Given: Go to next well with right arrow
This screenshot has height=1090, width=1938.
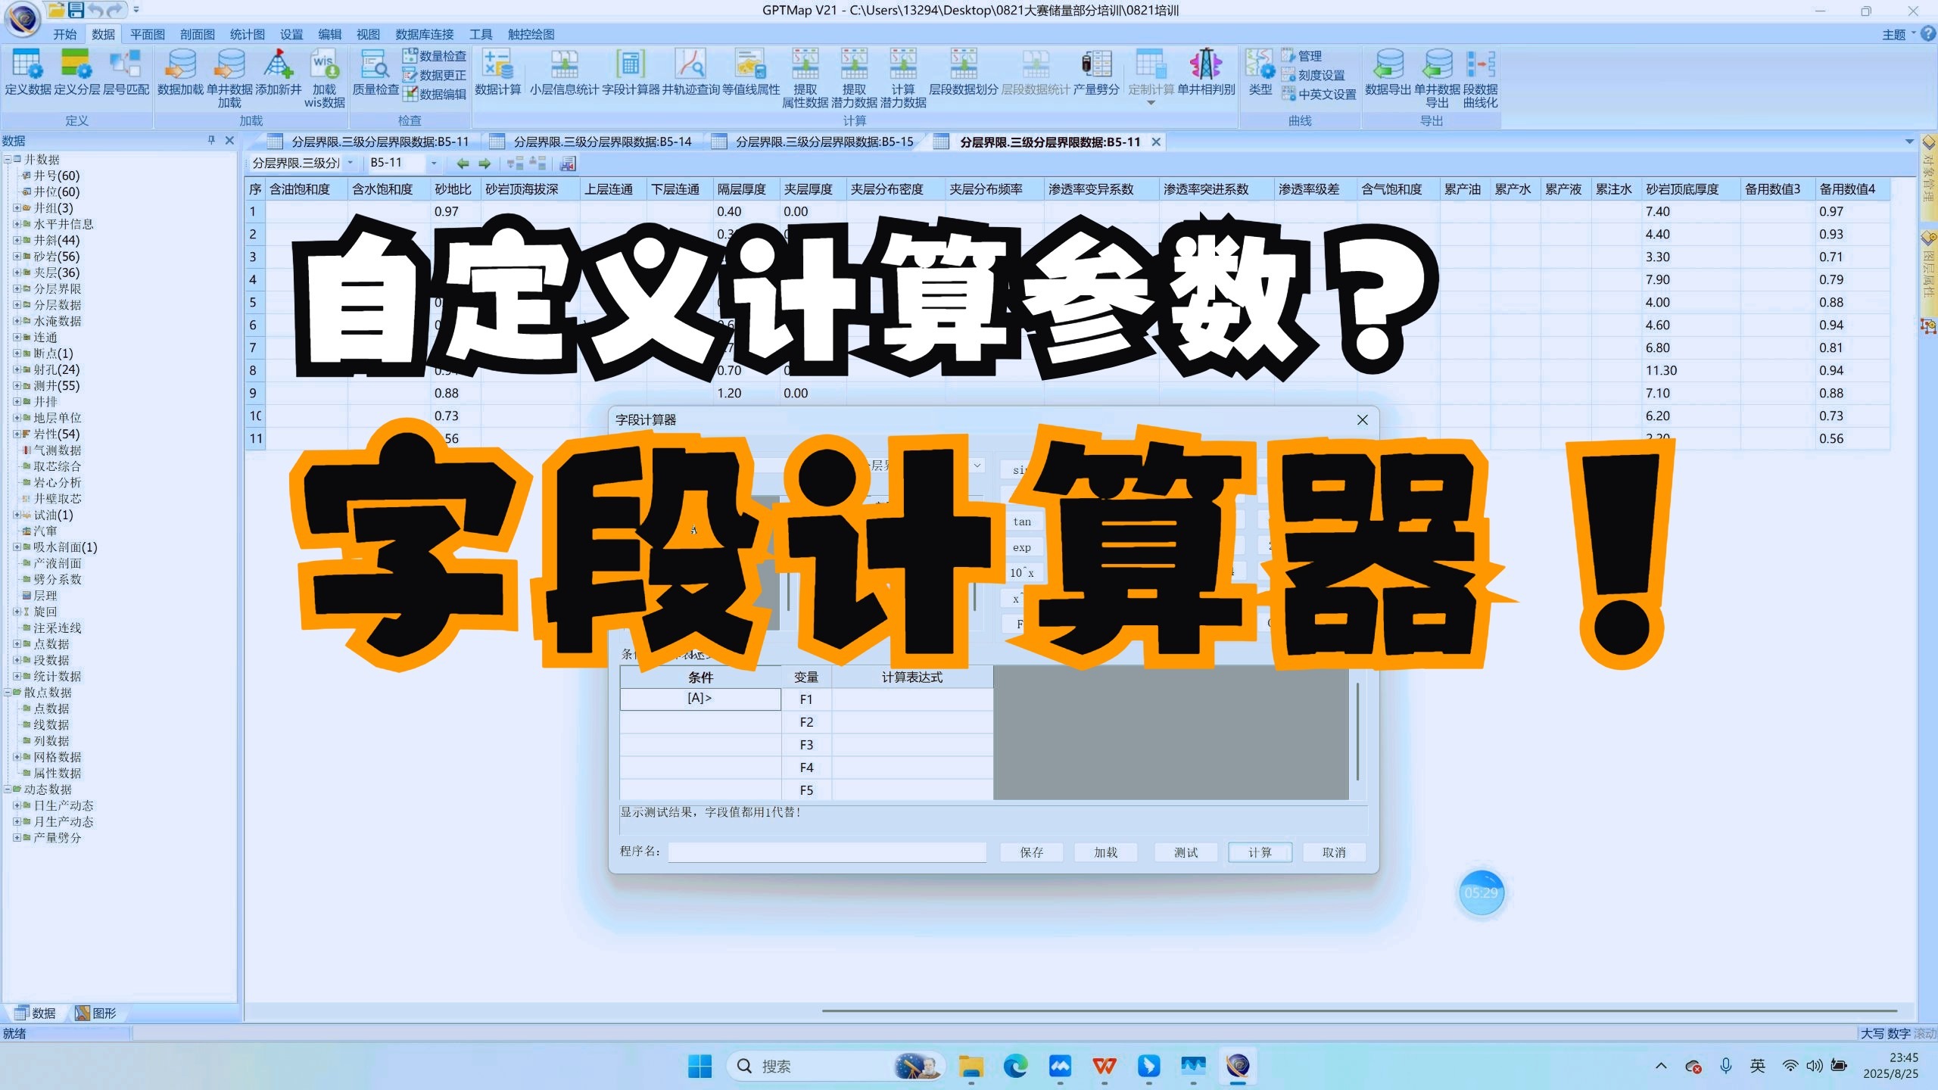Looking at the screenshot, I should pos(484,163).
